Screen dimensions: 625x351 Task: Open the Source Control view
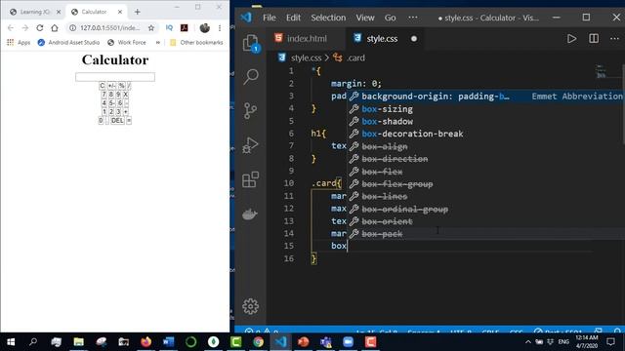pos(250,110)
